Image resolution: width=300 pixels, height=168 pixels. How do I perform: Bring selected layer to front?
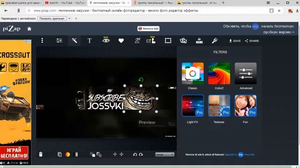click(93, 154)
